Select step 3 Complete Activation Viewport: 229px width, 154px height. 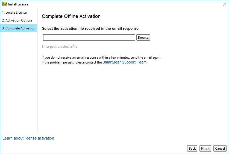click(x=19, y=28)
